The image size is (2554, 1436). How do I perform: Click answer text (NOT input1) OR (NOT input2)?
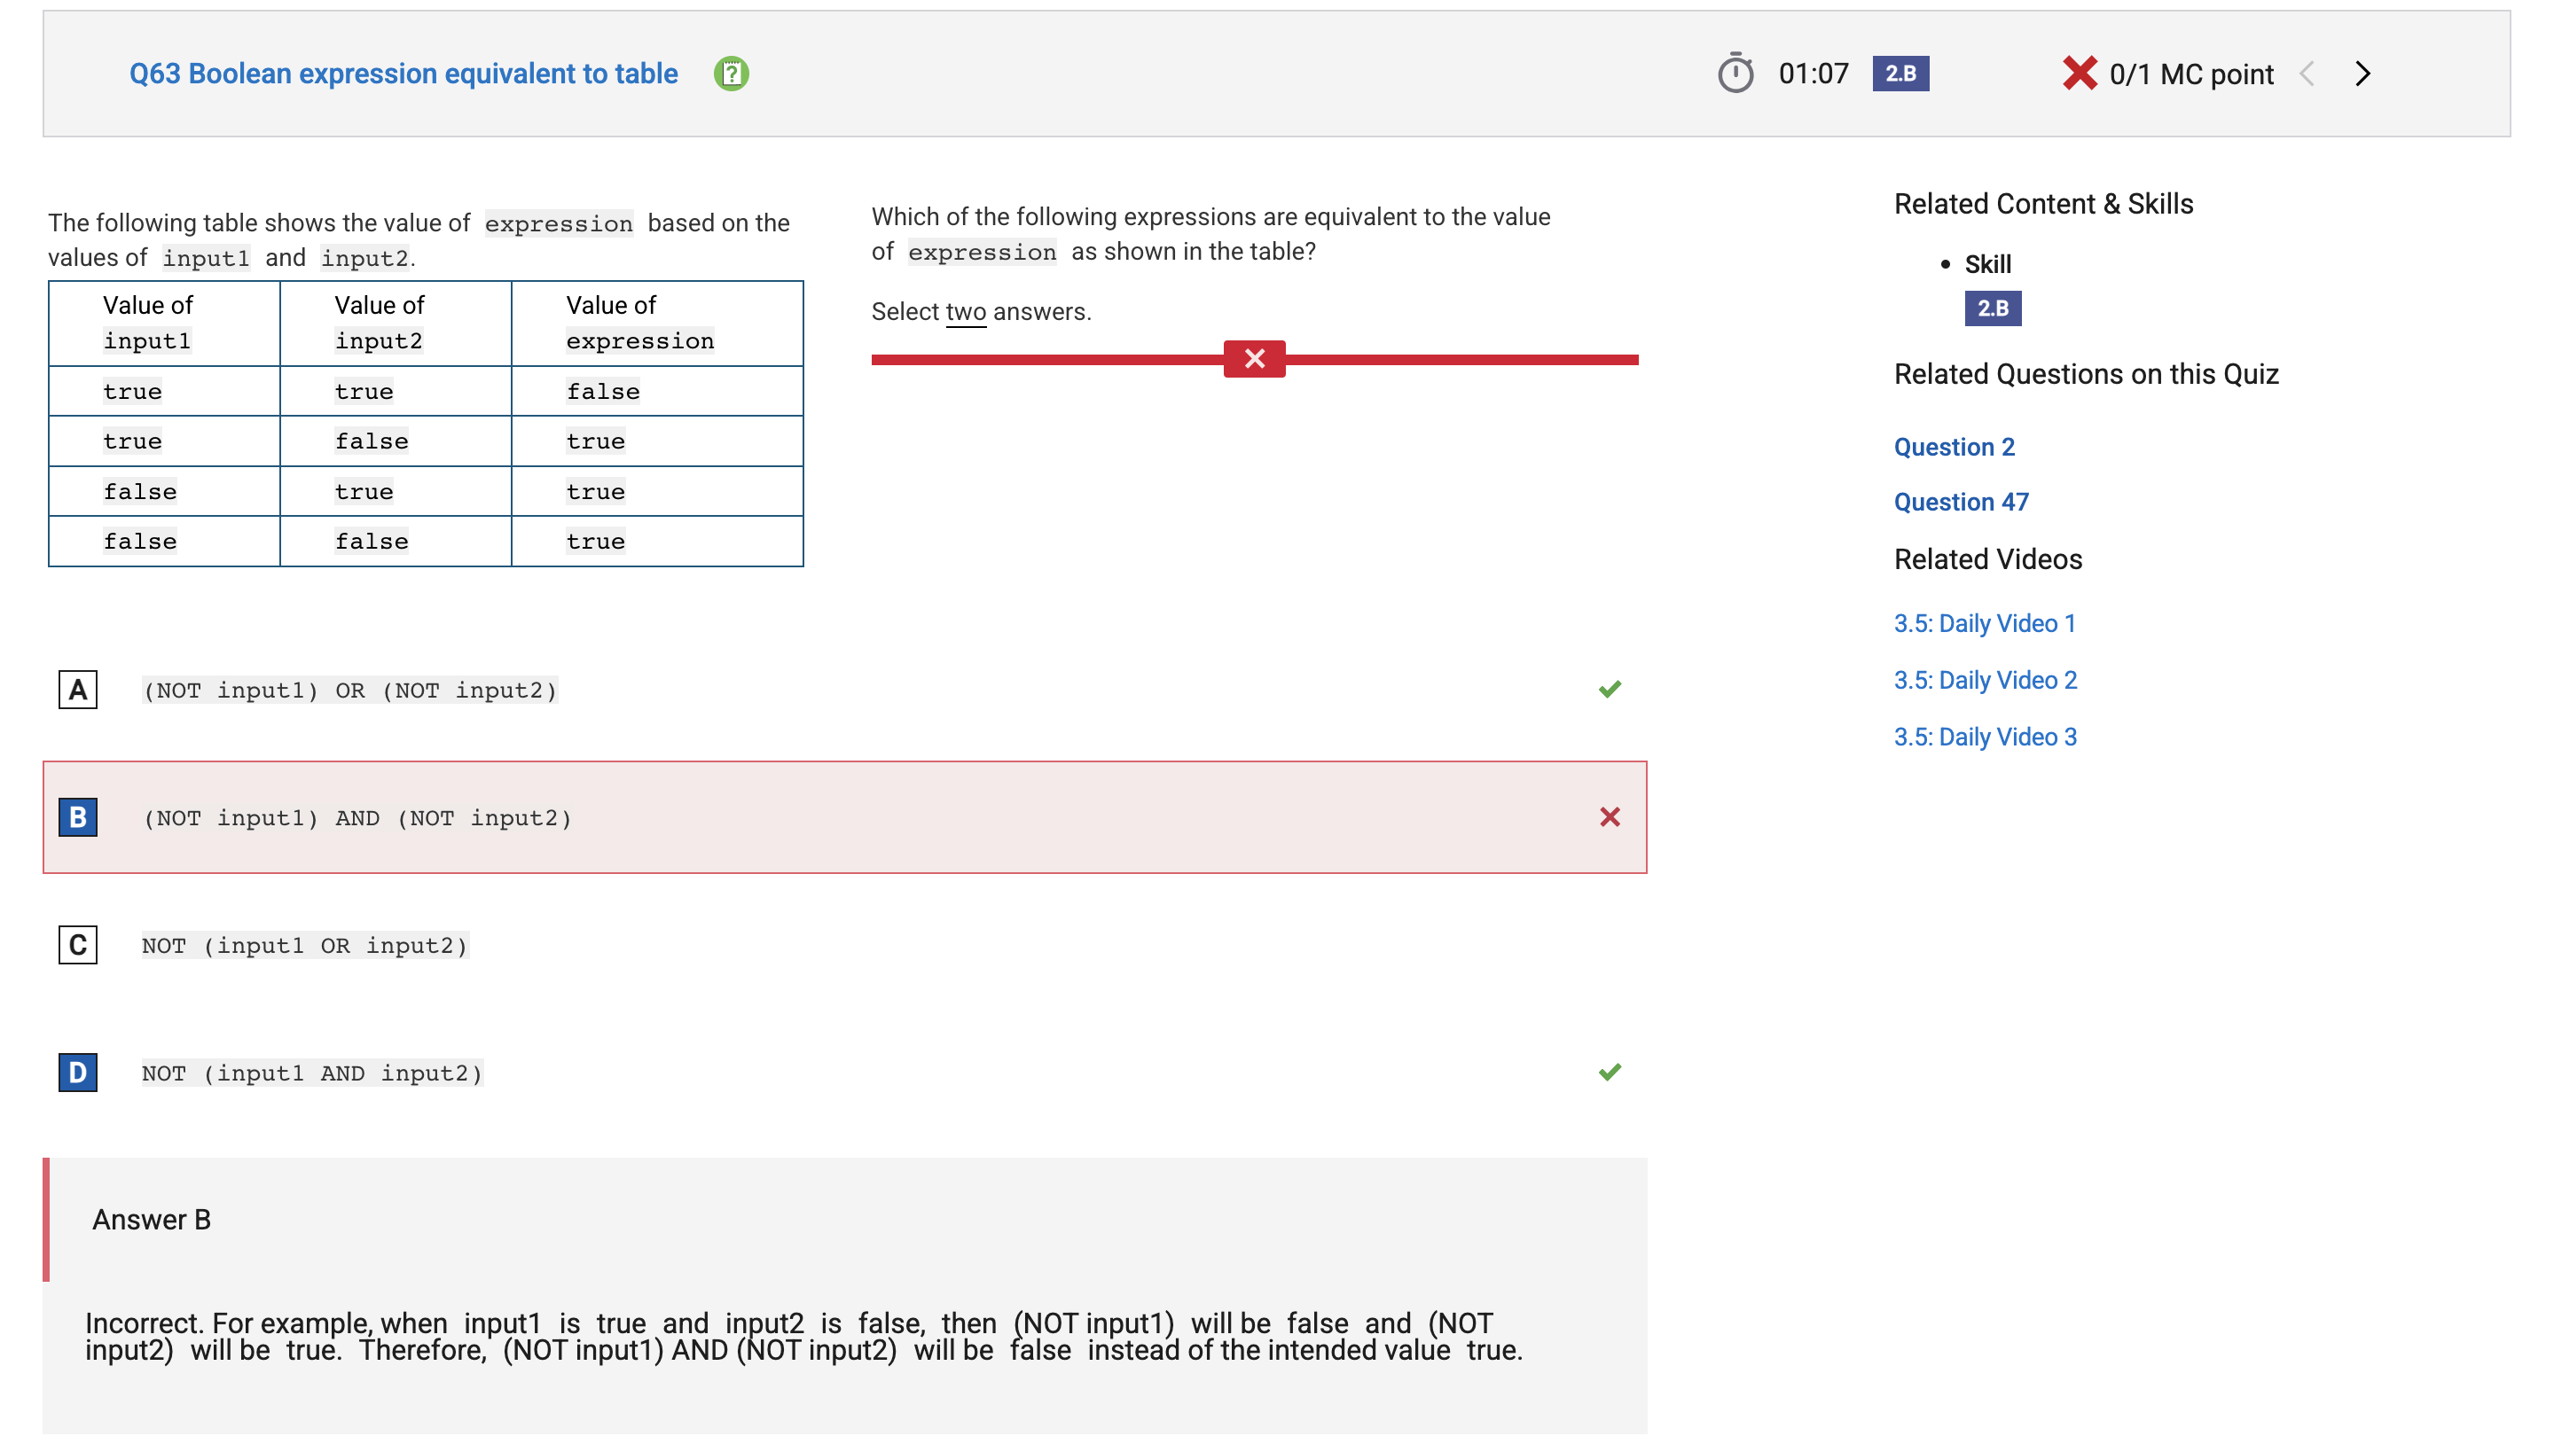(350, 690)
